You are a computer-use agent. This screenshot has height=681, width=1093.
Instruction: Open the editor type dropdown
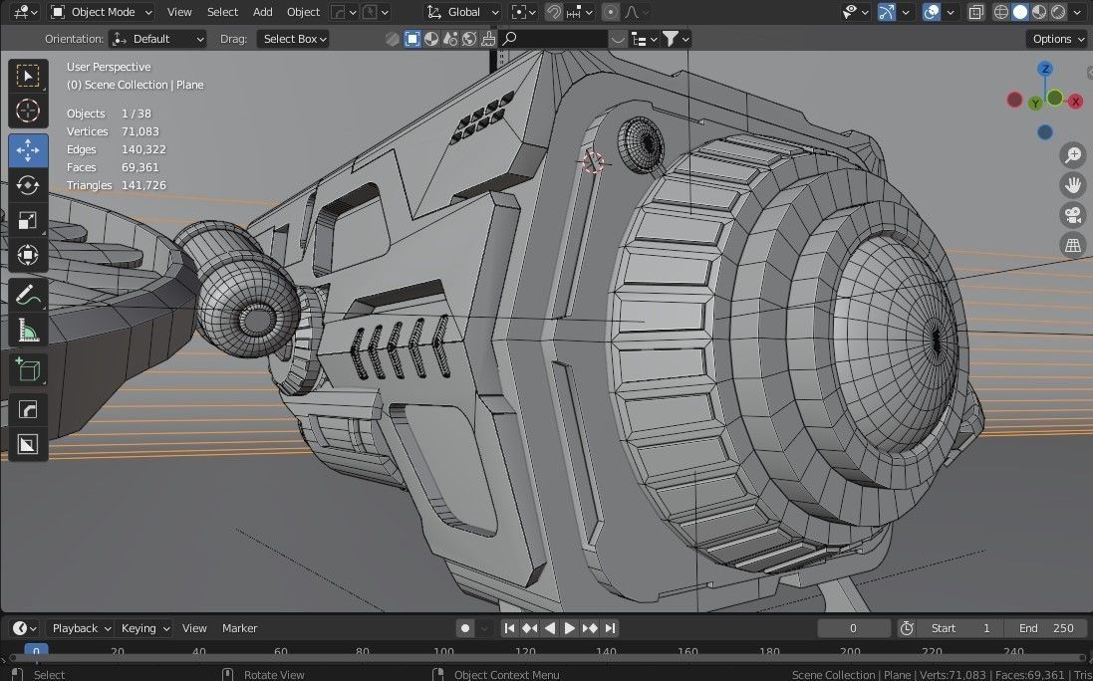(x=25, y=12)
